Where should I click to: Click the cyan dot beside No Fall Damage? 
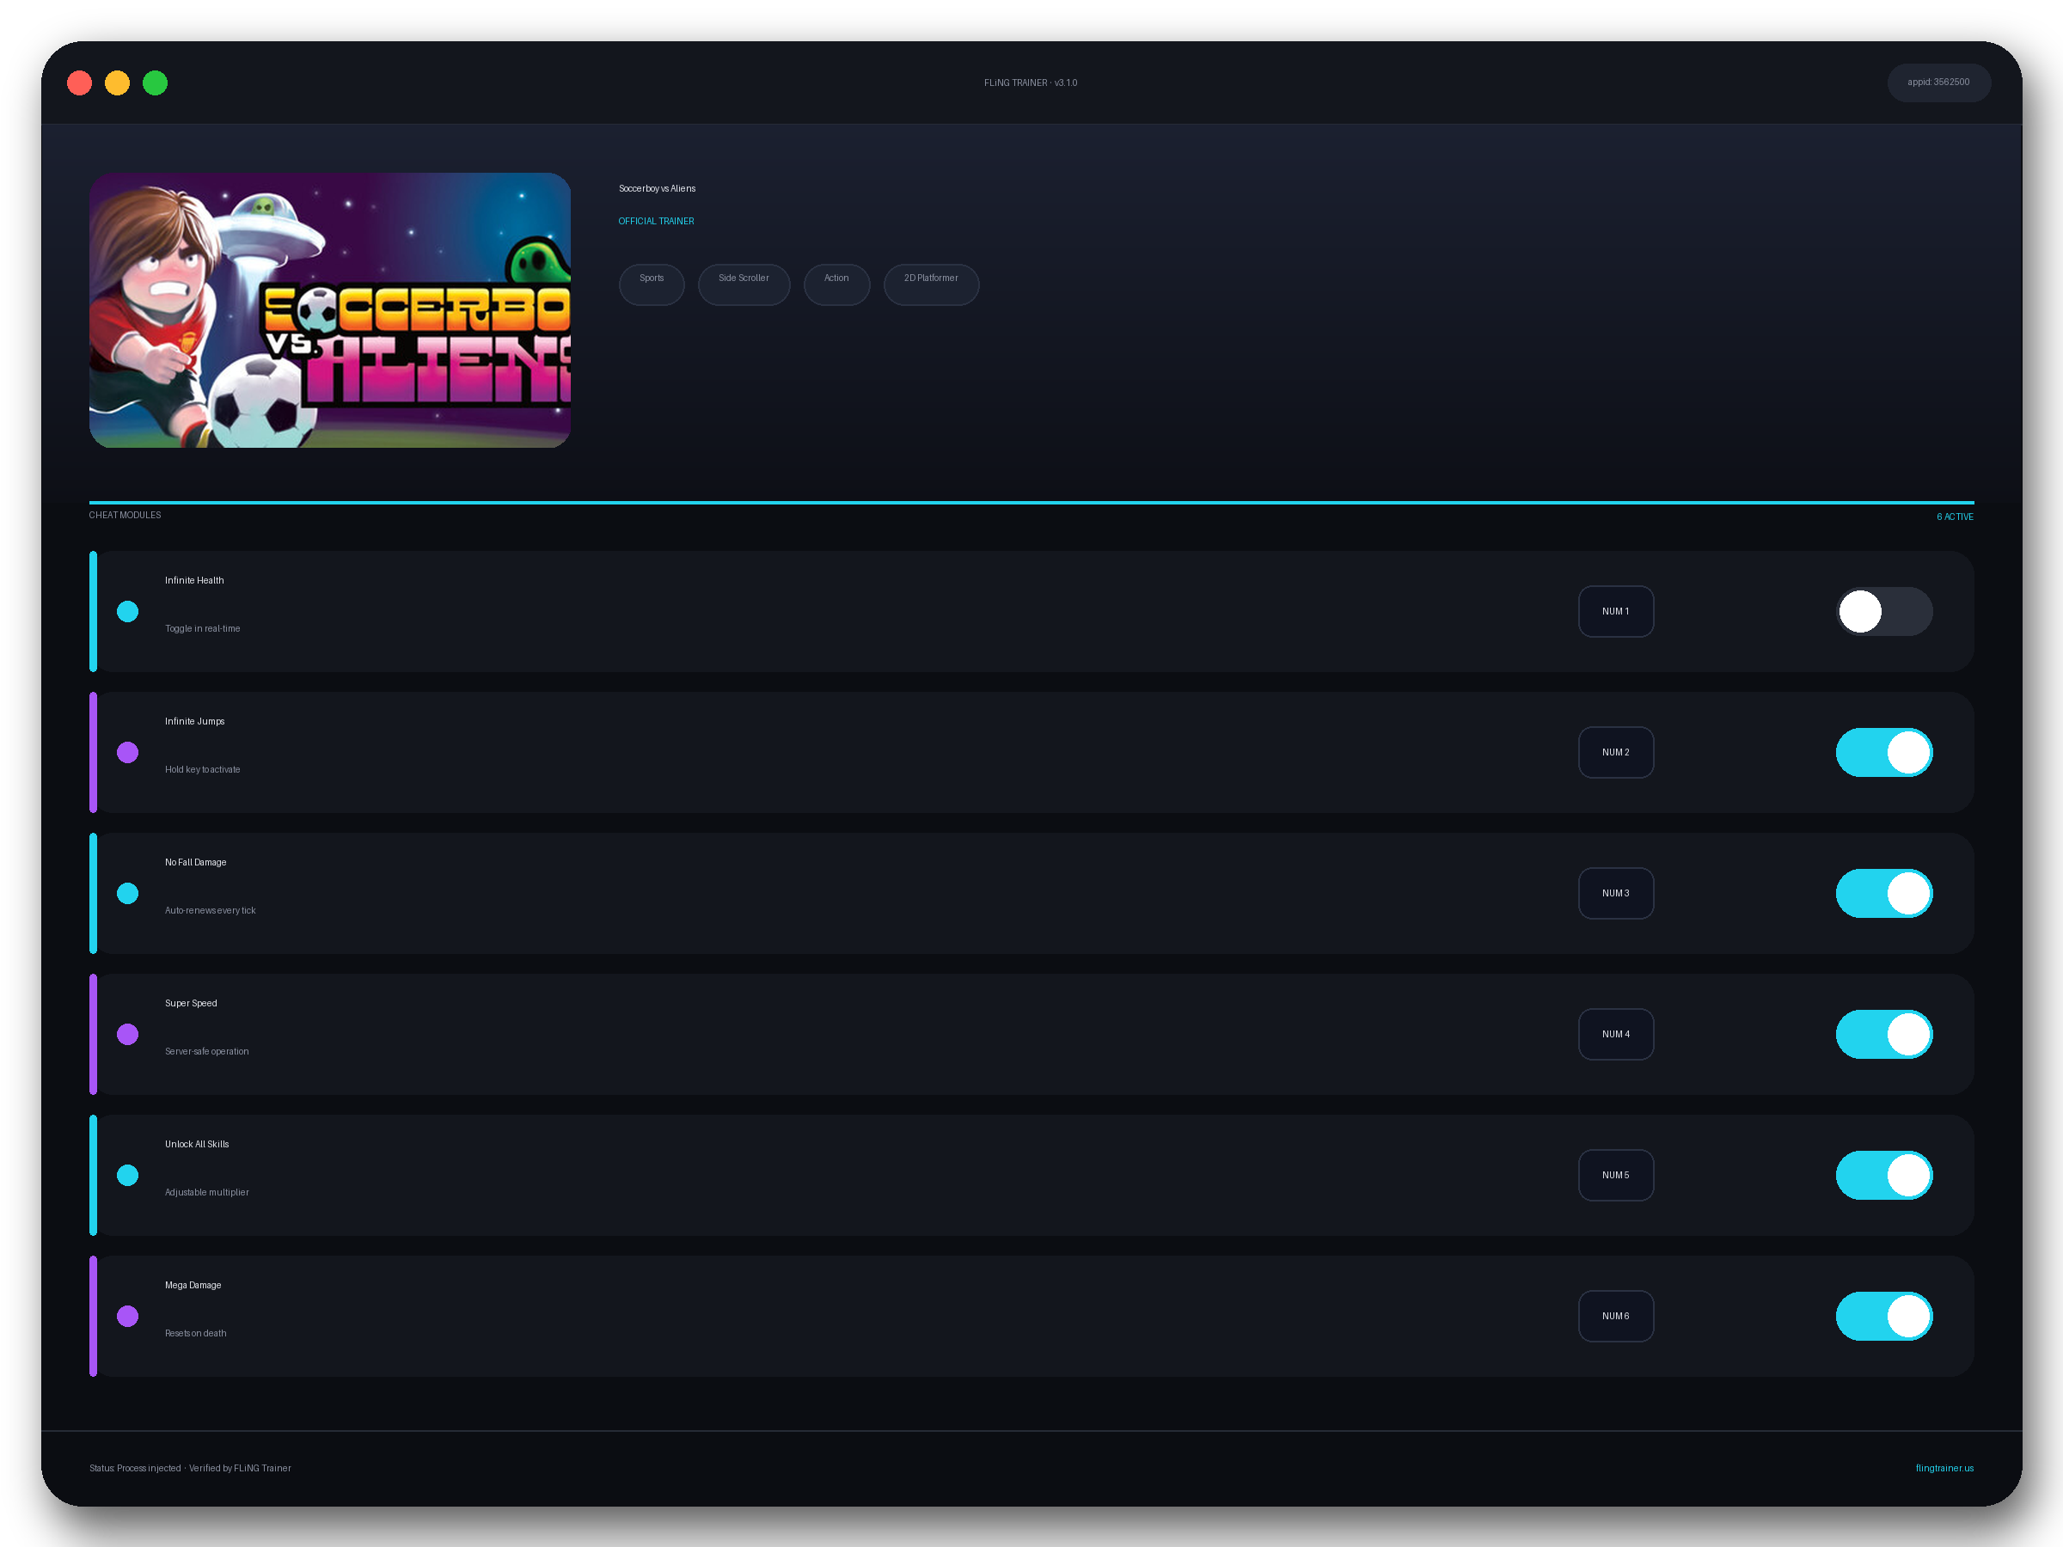(128, 893)
